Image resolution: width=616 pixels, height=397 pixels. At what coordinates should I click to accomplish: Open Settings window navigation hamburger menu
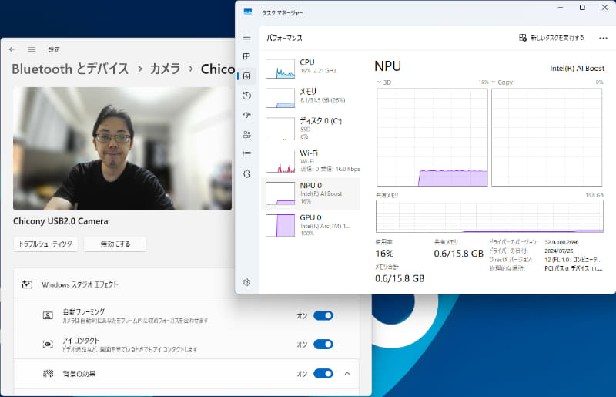[32, 49]
